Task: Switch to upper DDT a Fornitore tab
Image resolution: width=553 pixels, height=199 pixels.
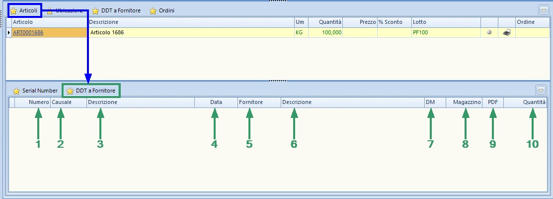Action: tap(116, 10)
